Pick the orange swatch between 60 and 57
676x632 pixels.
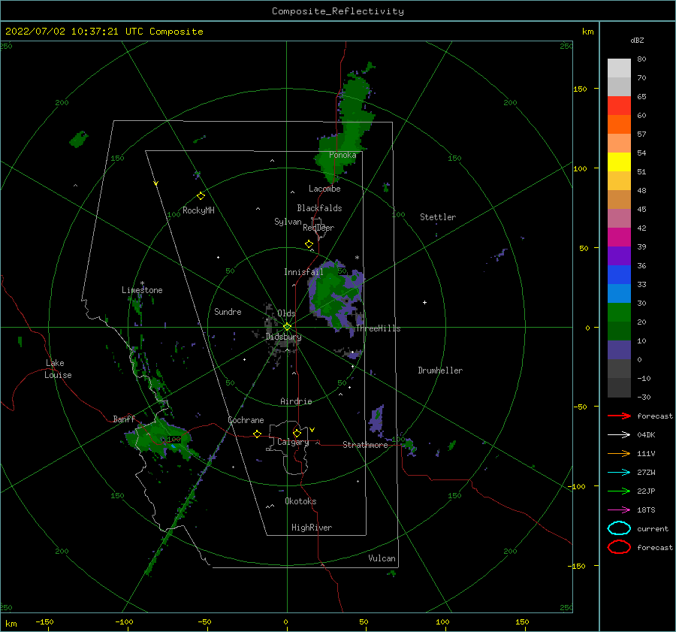pyautogui.click(x=619, y=125)
